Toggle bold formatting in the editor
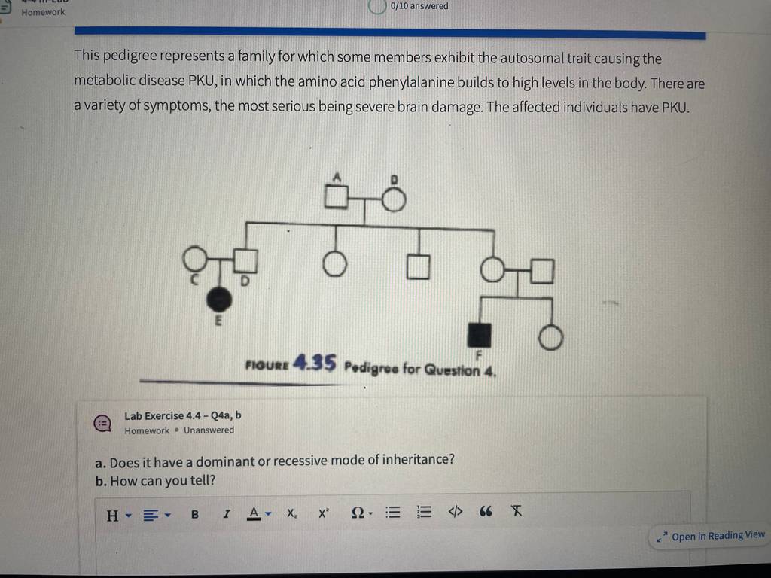Screen dimensions: 771x578 195,514
